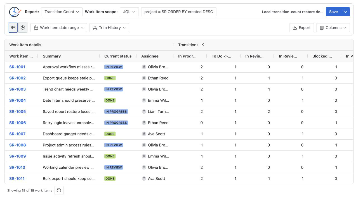The image size is (358, 201).
Task: Click avatar icon of Liam Turn... on SR-1005
Action: click(x=144, y=111)
